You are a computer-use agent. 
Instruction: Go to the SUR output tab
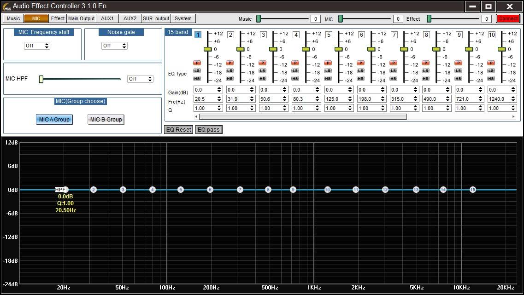coord(156,18)
